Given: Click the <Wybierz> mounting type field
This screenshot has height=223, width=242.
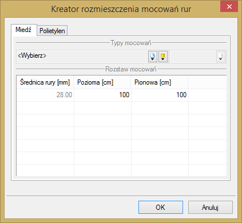Looking at the screenshot, I should pyautogui.click(x=82, y=57).
